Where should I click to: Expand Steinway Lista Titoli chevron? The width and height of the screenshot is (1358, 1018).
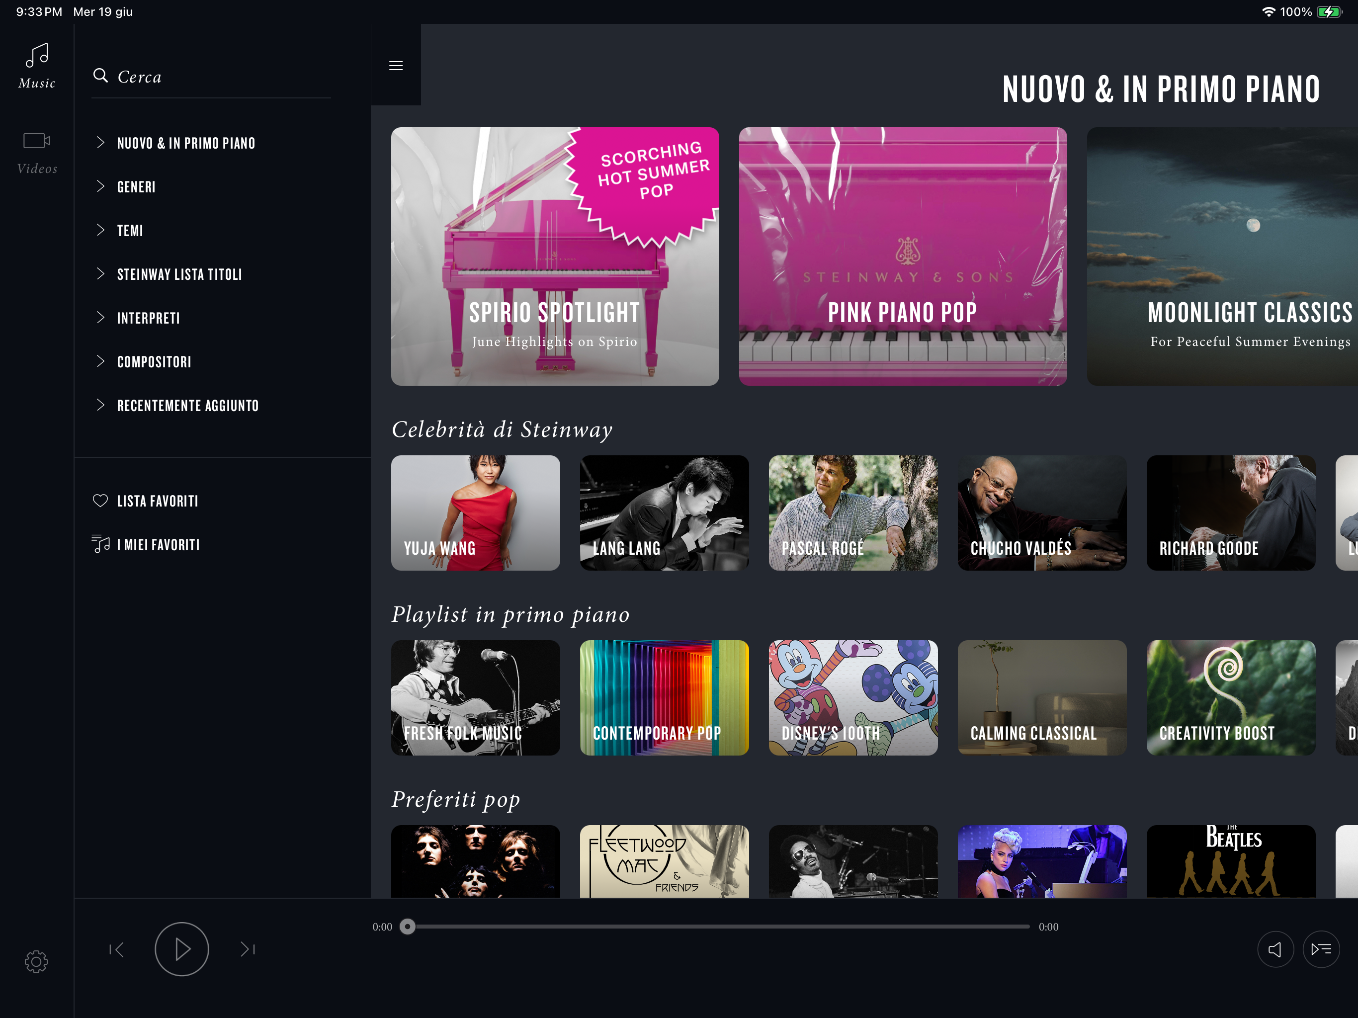click(101, 273)
